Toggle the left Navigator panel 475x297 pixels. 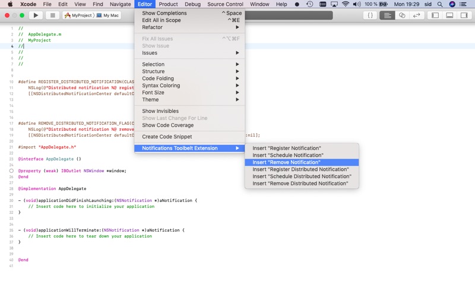[x=435, y=15]
